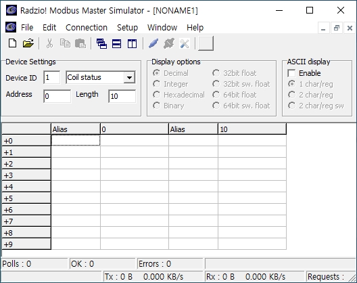Click the New document toolbar icon
357x283 pixels.
tap(13, 43)
